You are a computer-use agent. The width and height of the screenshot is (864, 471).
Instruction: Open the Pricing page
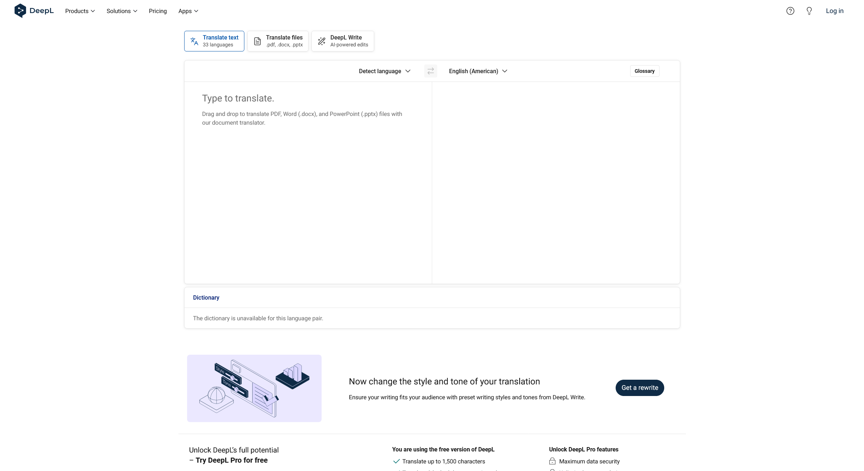[158, 11]
